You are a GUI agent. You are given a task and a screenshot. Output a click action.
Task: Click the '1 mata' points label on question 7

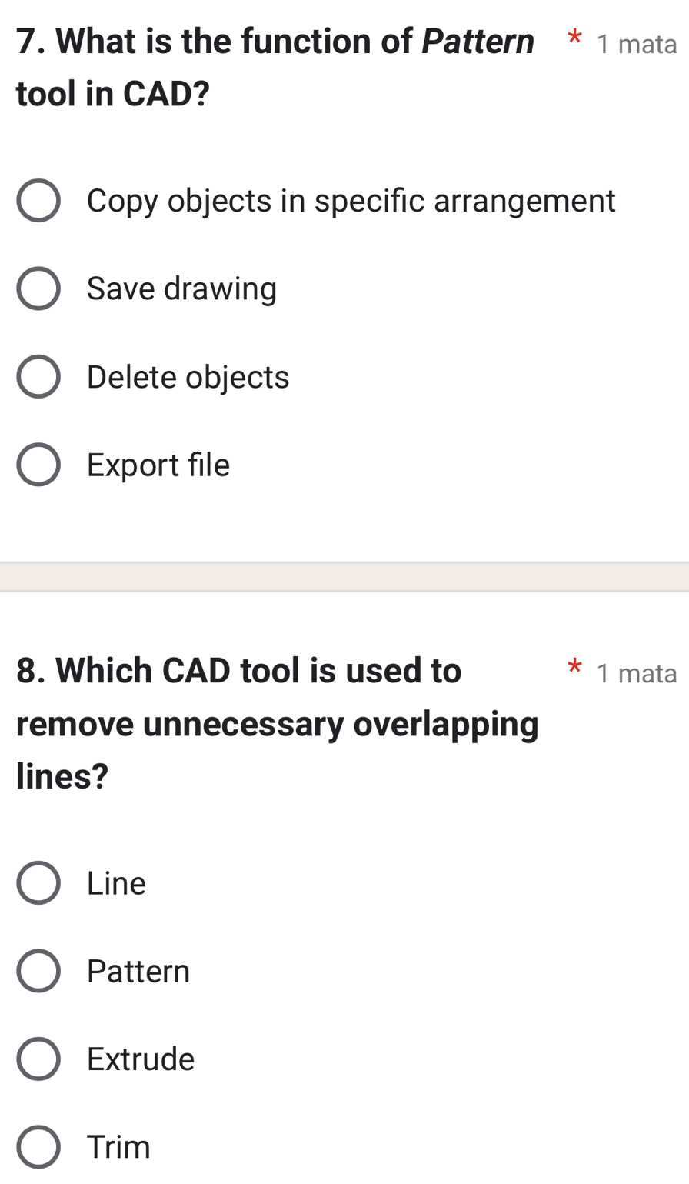(637, 45)
